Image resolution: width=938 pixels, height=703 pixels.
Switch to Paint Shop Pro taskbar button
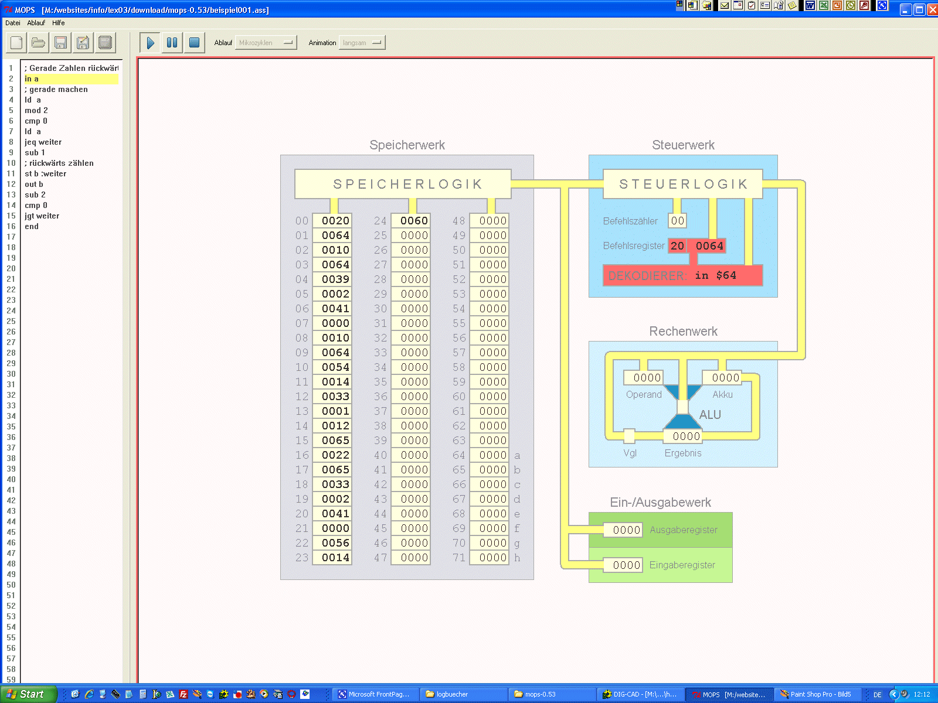tap(817, 694)
